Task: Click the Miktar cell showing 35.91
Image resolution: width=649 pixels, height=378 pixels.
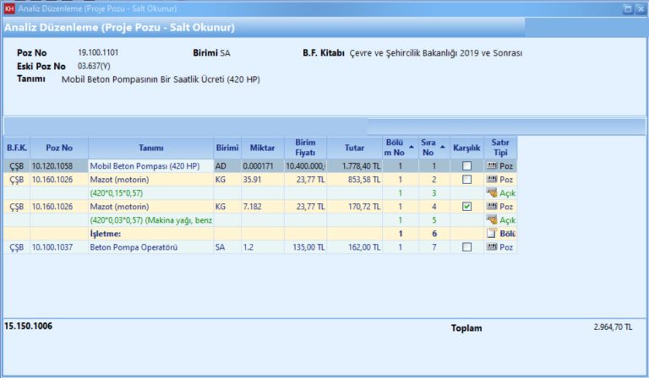Action: [x=261, y=180]
